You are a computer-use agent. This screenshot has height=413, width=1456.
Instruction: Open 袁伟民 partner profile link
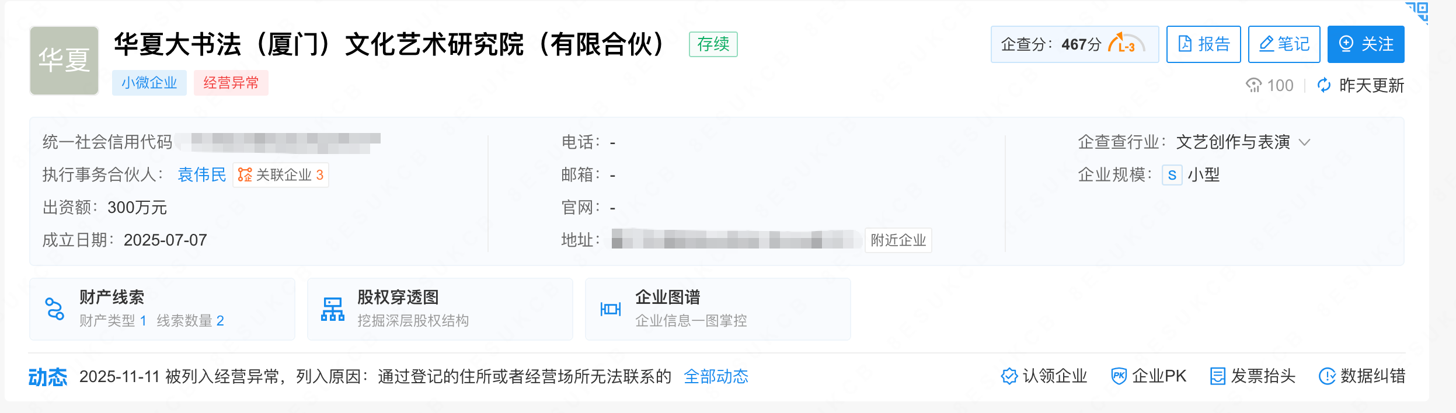(x=201, y=175)
